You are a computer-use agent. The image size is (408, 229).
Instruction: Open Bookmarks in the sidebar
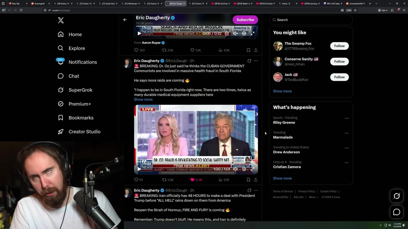[x=76, y=118]
